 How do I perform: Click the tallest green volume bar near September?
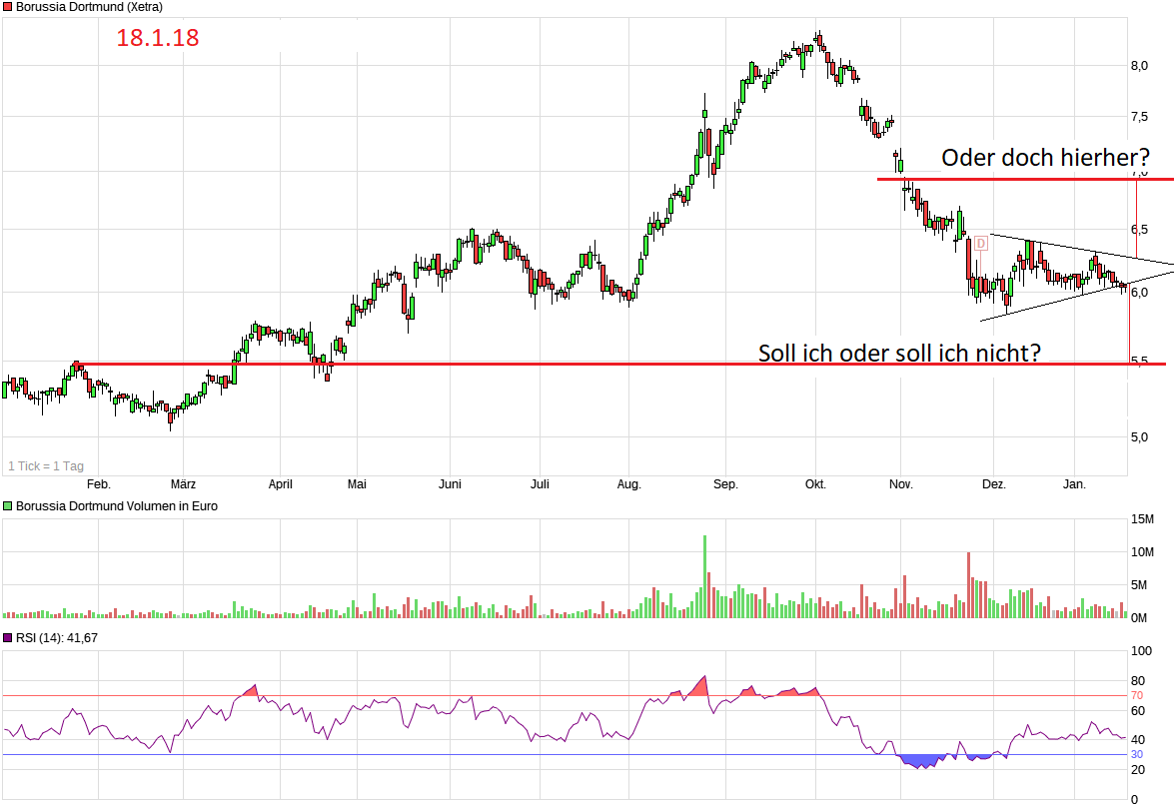click(704, 576)
